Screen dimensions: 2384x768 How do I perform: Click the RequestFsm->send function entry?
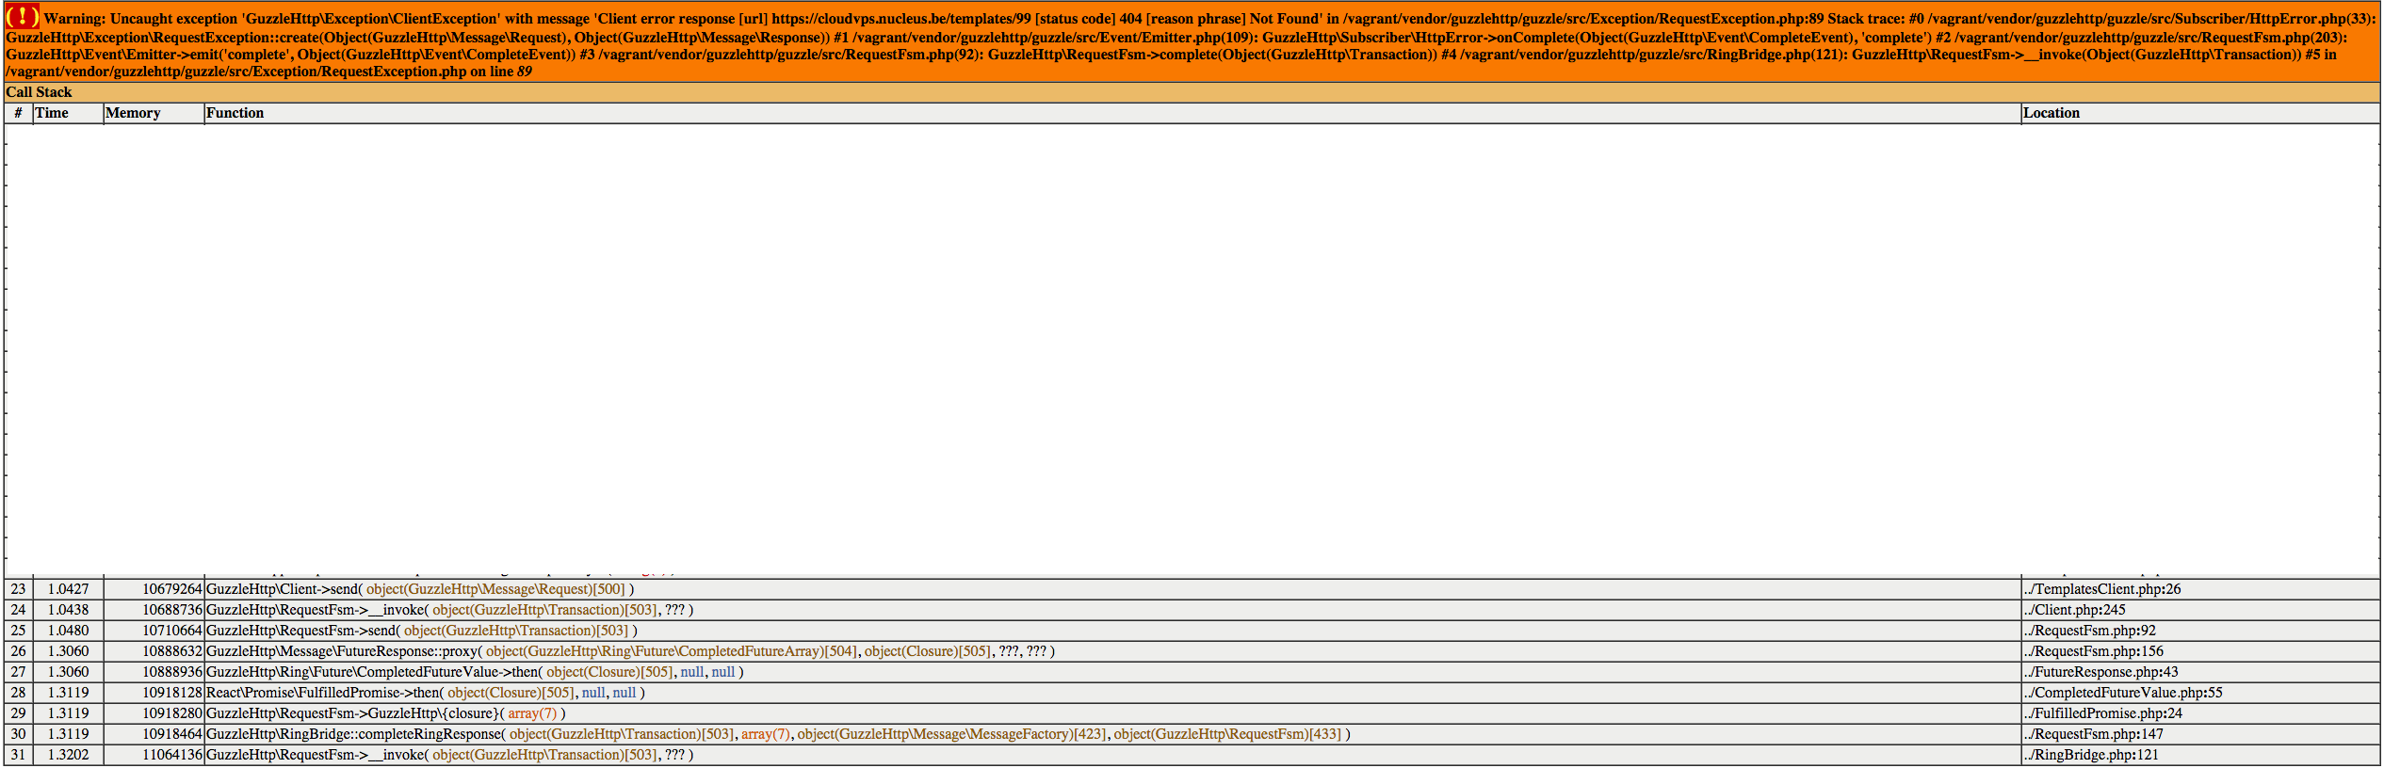422,631
